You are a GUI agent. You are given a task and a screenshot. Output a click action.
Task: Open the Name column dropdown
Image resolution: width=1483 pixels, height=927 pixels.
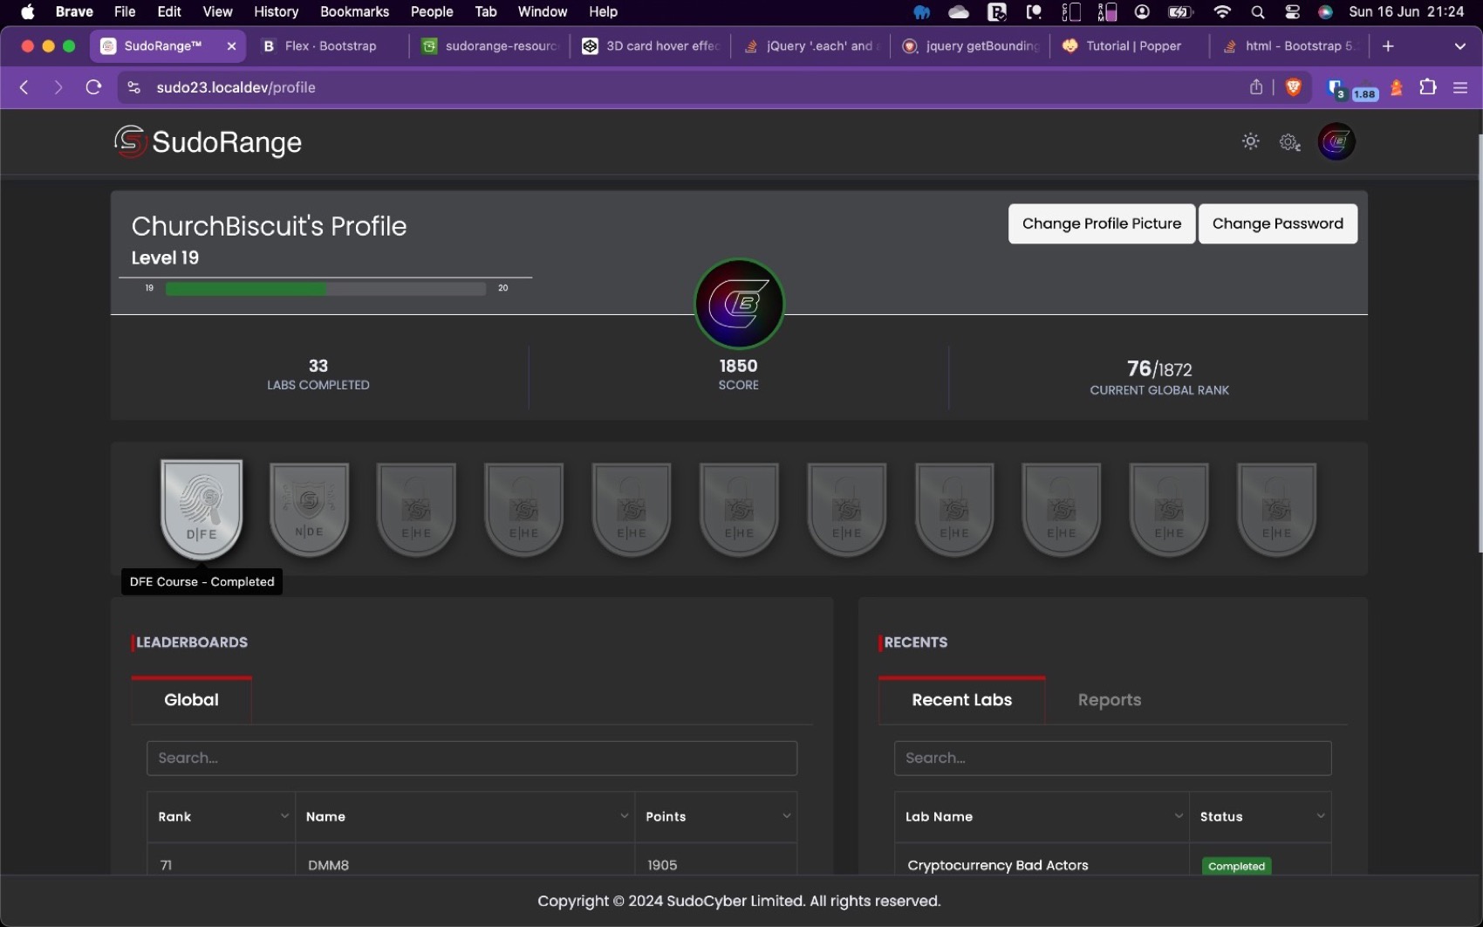624,816
